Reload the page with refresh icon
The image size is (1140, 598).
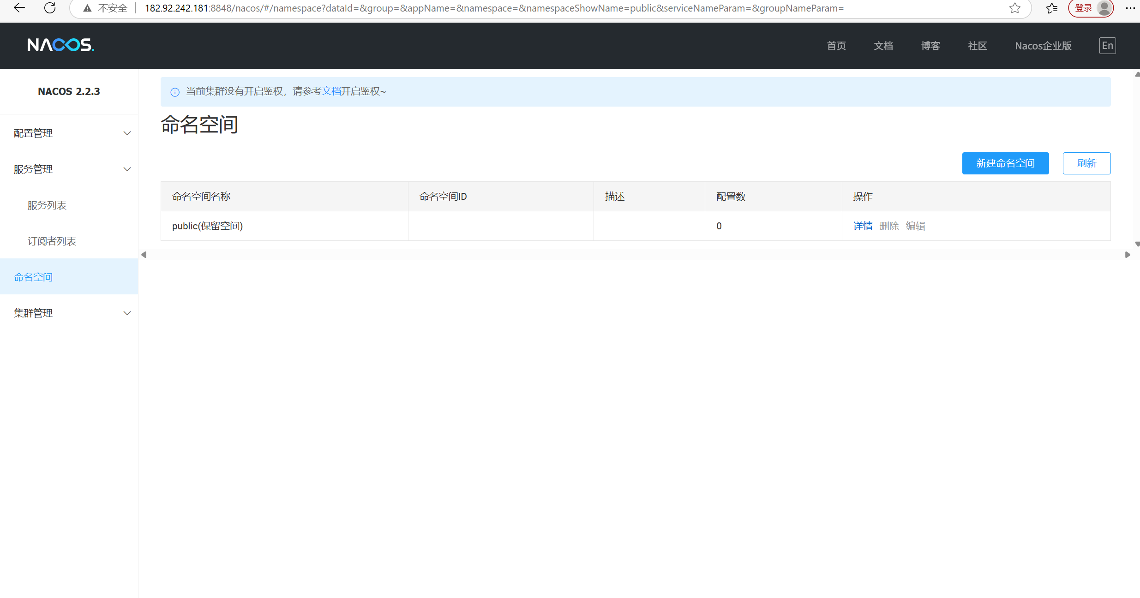[50, 8]
